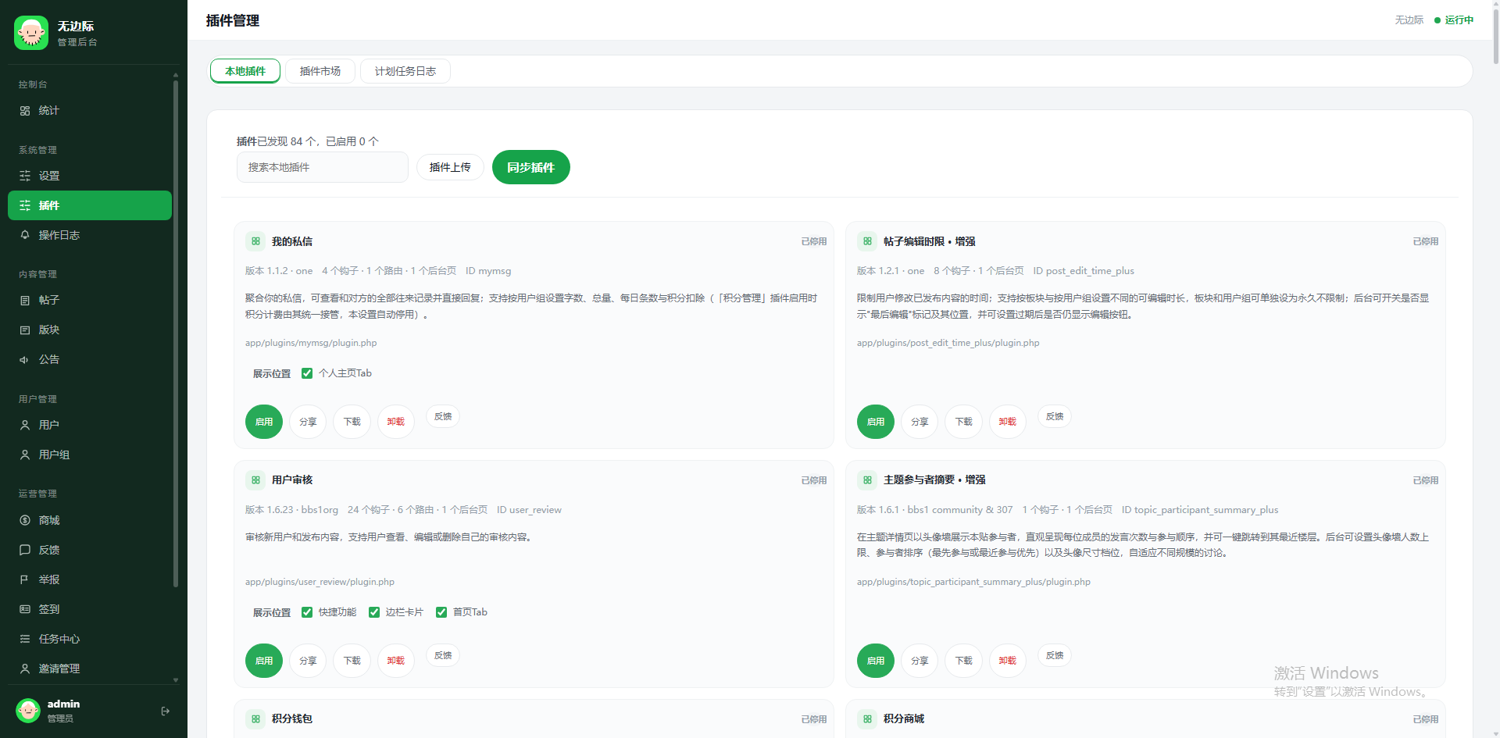Click the sidebar scrollbar down arrow
The image size is (1500, 738).
pyautogui.click(x=176, y=680)
